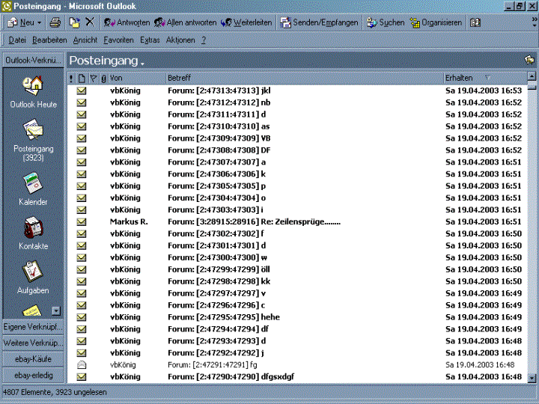The height and width of the screenshot is (404, 539).
Task: Click the address book toolbar icon
Action: [x=475, y=22]
